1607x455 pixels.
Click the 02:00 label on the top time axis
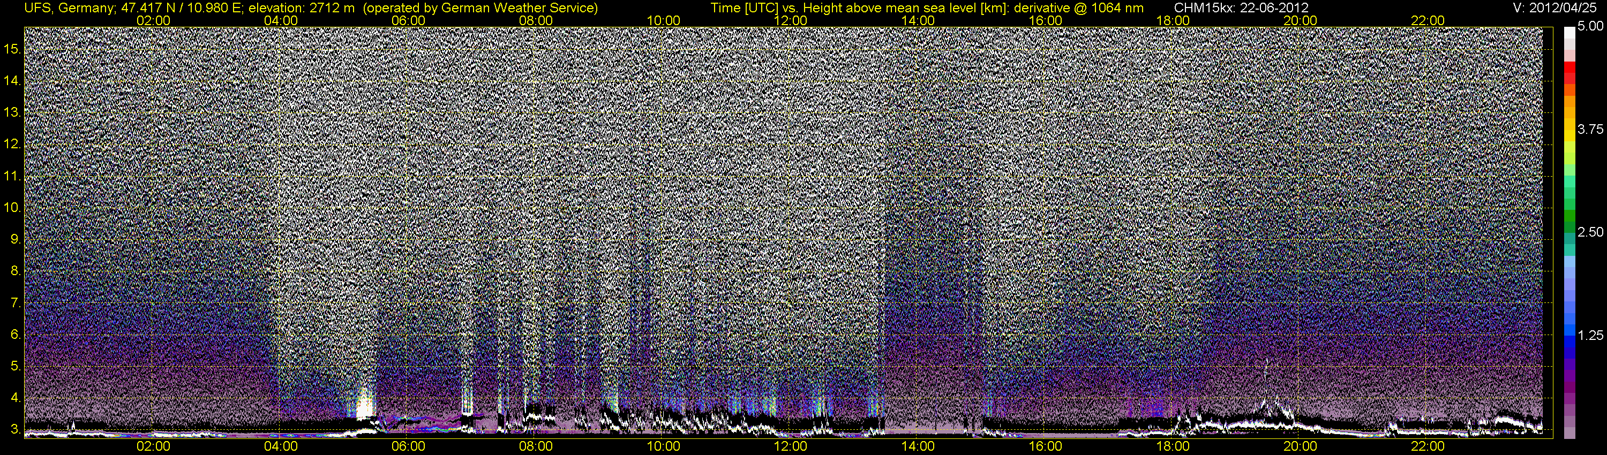click(x=153, y=20)
